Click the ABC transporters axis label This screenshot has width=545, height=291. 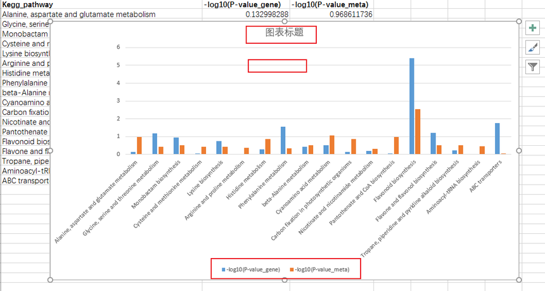tap(485, 176)
